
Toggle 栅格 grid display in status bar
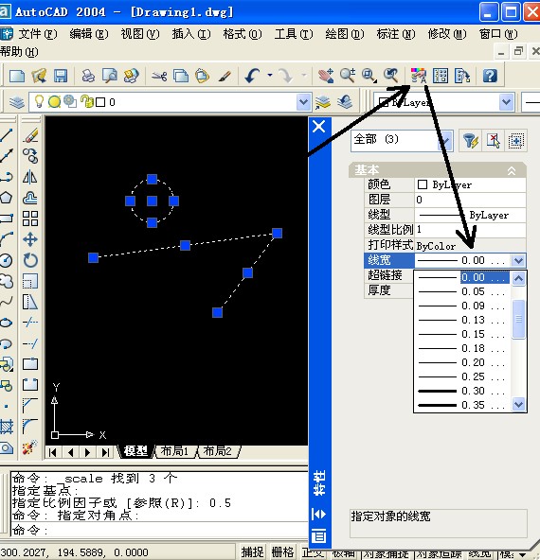282,552
